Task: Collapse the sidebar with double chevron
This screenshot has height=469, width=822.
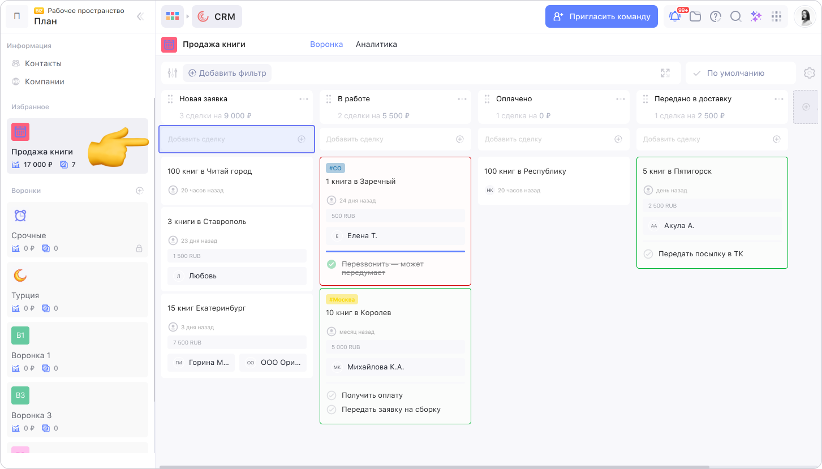Action: coord(140,16)
